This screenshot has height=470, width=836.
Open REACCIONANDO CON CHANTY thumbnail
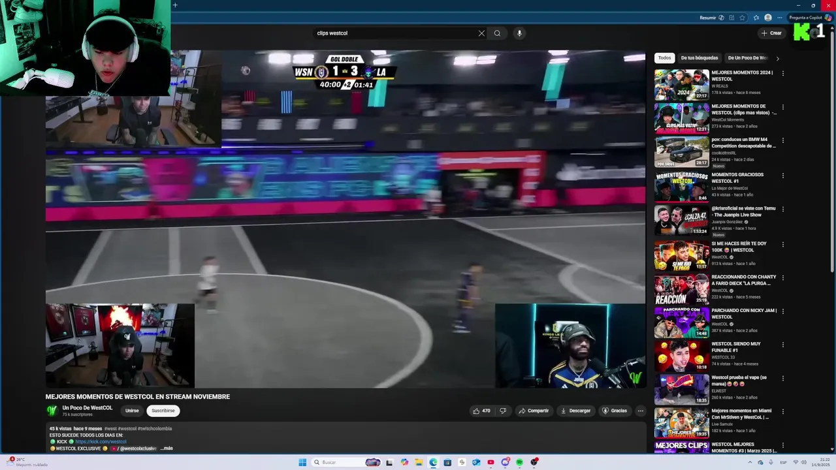(681, 289)
